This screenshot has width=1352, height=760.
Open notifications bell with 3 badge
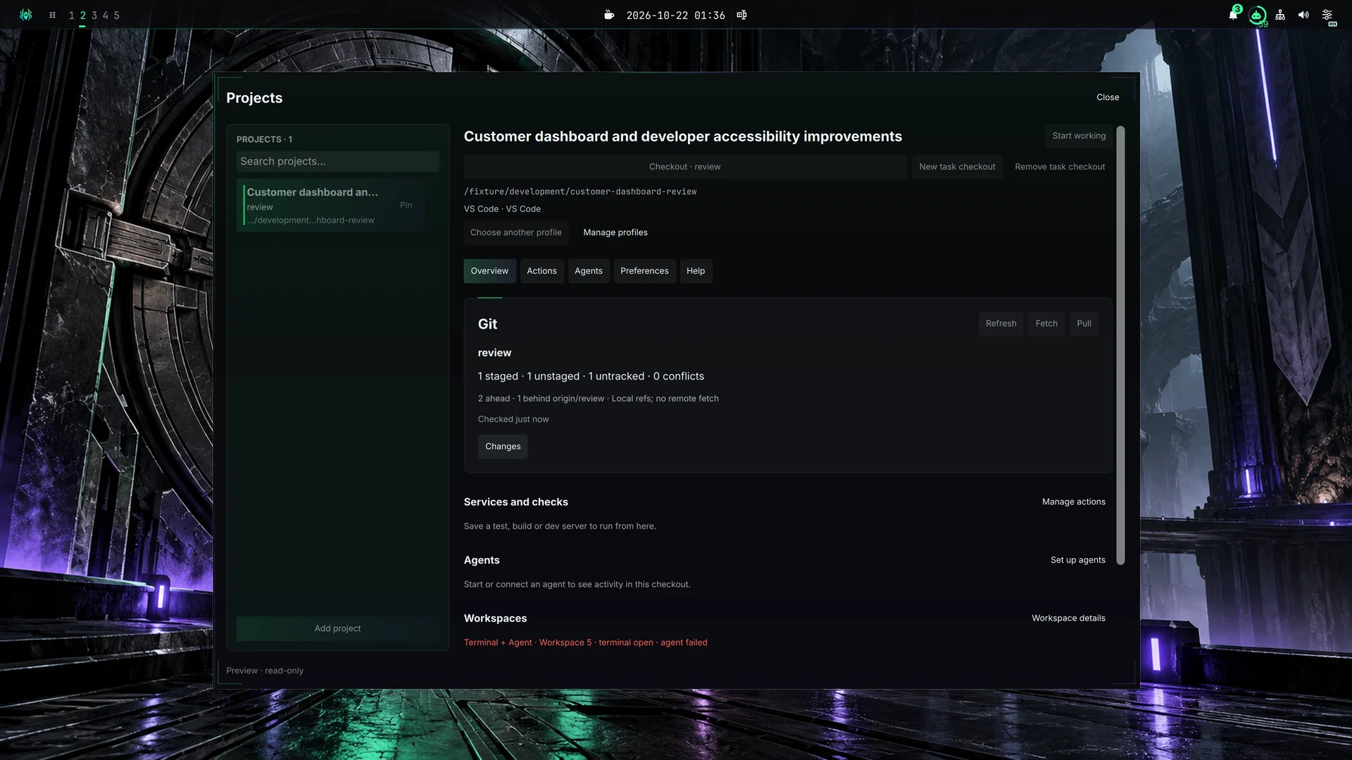click(1233, 15)
